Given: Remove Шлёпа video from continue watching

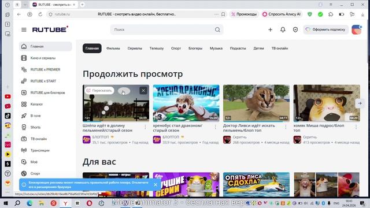Looking at the screenshot, I should point(143,91).
